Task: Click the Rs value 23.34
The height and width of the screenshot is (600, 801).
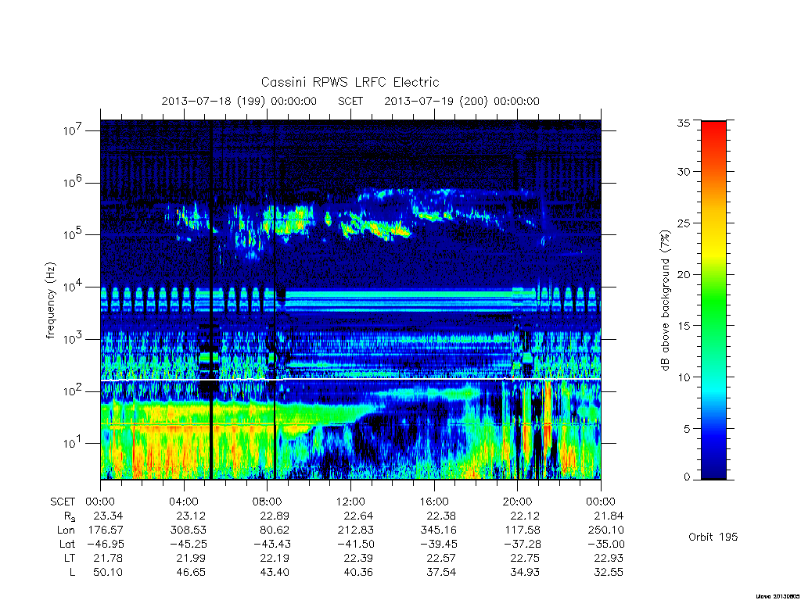Action: [108, 516]
